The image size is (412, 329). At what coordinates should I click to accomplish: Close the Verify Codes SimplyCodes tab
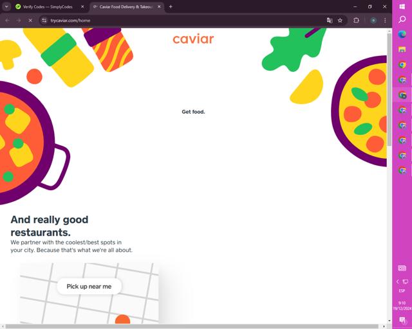click(x=82, y=7)
